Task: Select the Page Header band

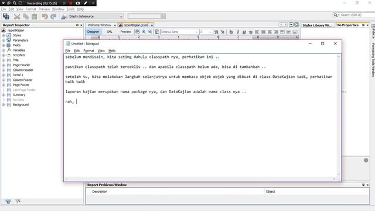Action: pyautogui.click(x=21, y=65)
